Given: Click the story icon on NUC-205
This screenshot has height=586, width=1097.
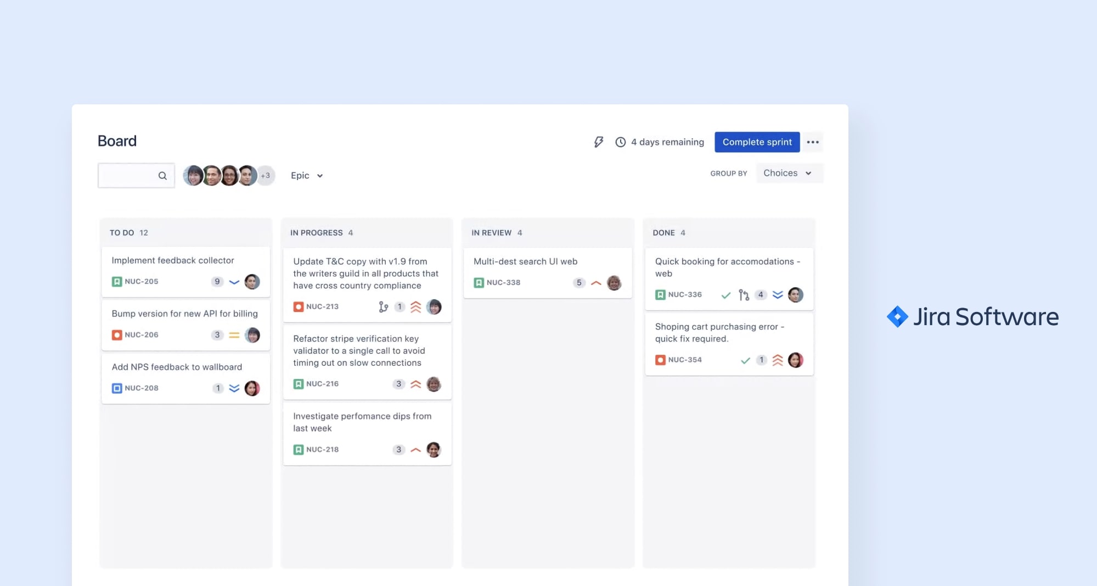Looking at the screenshot, I should point(117,282).
